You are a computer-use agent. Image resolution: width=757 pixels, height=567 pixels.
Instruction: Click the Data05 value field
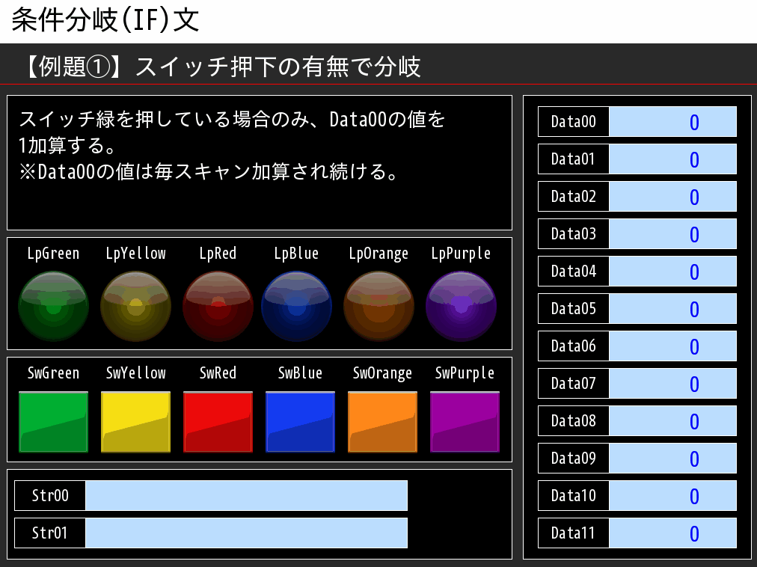tap(672, 308)
